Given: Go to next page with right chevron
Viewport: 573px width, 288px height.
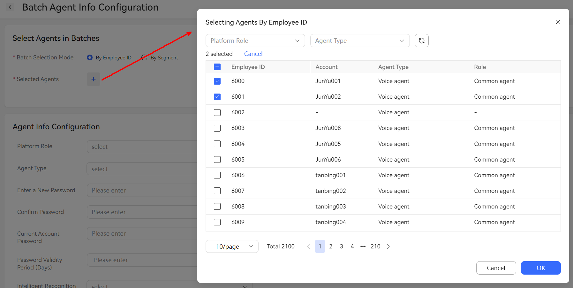Looking at the screenshot, I should click(388, 246).
